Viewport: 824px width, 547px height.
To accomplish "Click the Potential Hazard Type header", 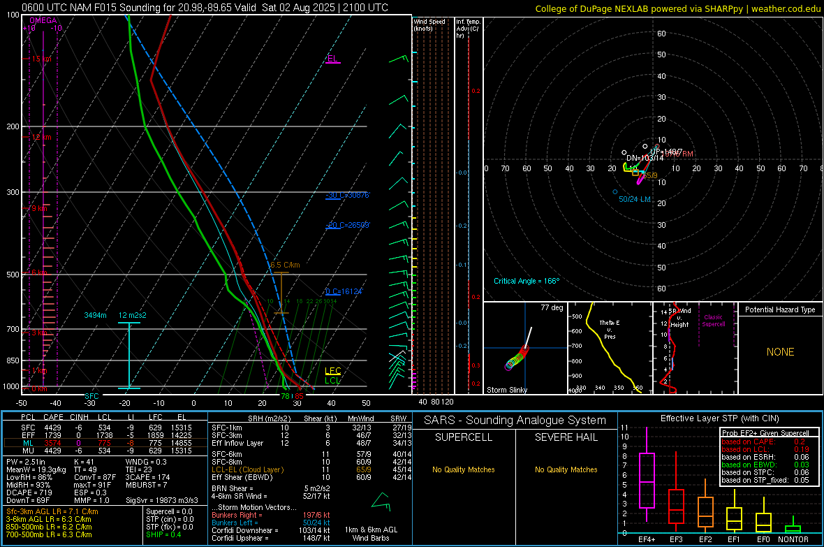I will [x=781, y=309].
